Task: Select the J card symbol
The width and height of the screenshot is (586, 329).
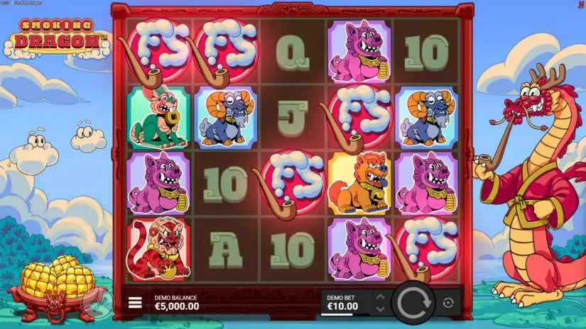Action: point(293,118)
